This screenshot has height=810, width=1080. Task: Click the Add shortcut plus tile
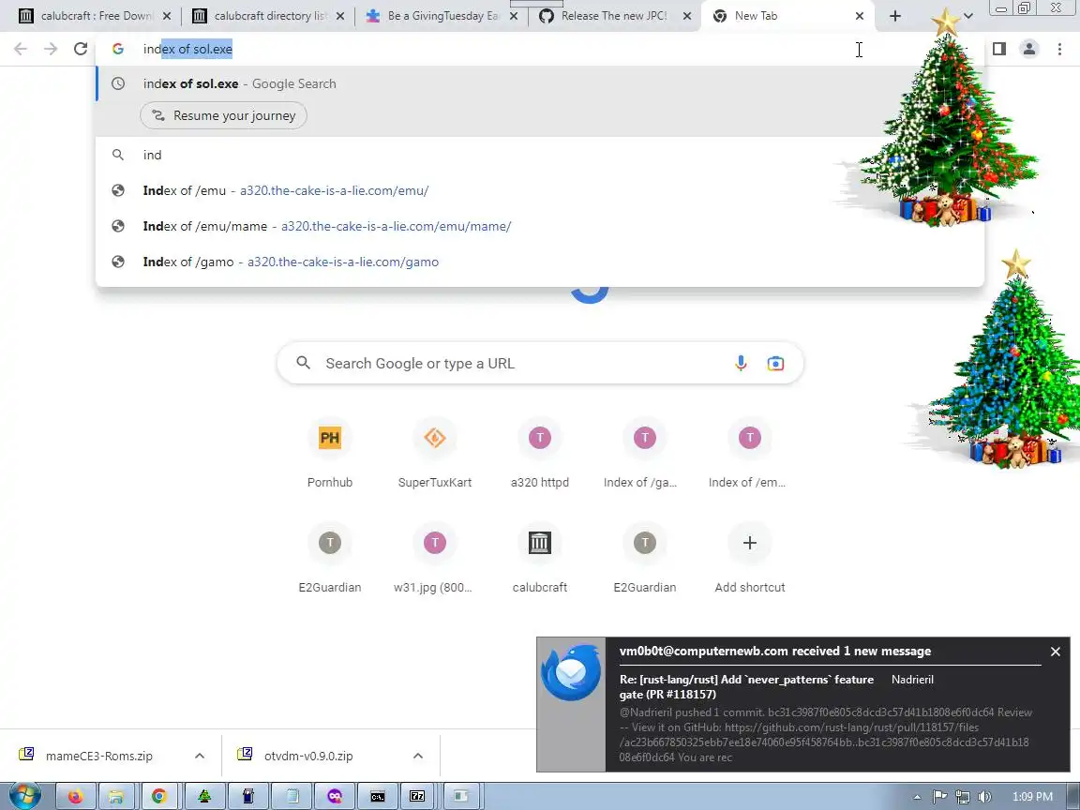749,557
